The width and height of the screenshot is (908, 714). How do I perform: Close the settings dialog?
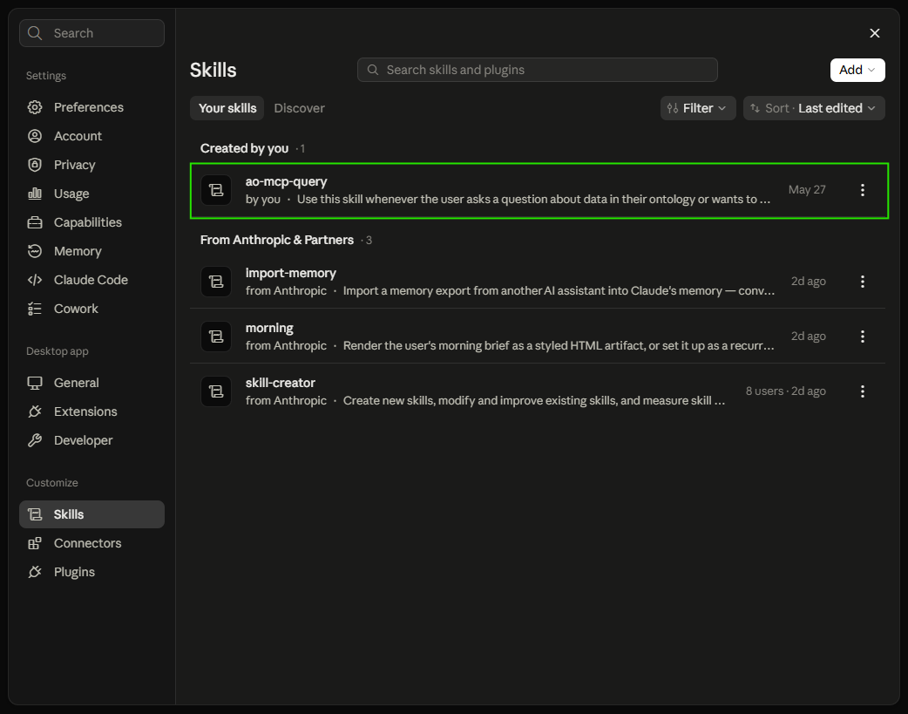[x=874, y=33]
